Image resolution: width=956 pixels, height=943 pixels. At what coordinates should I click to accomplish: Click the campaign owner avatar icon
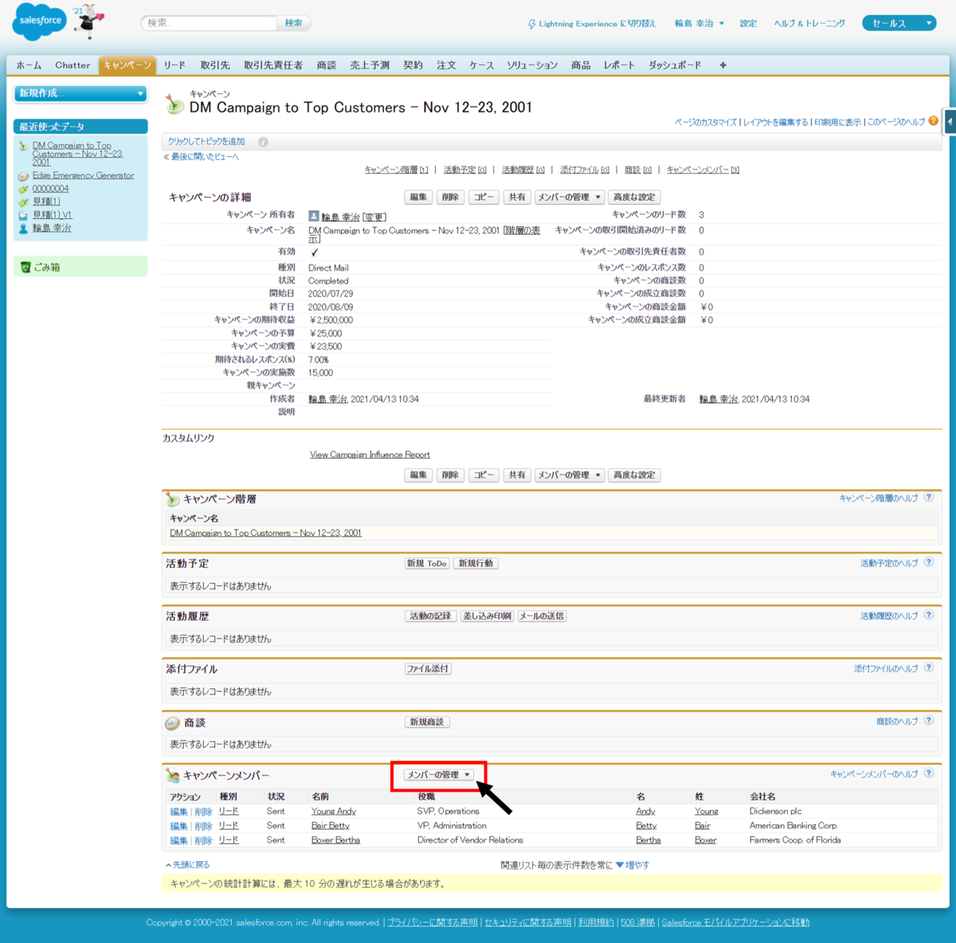click(x=314, y=216)
